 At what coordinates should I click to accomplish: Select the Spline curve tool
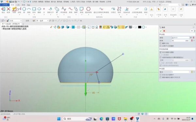[64, 9]
